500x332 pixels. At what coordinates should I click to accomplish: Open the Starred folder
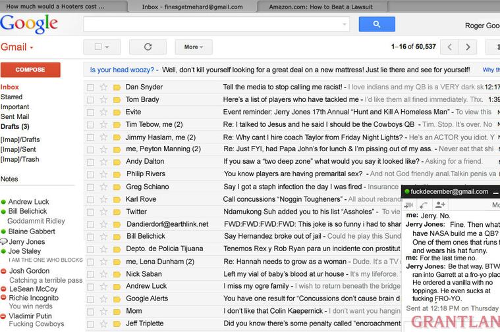pos(11,97)
